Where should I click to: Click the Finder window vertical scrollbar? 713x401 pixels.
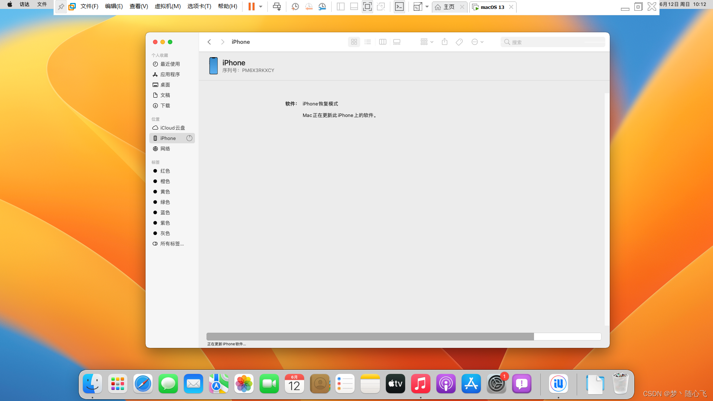(x=607, y=209)
